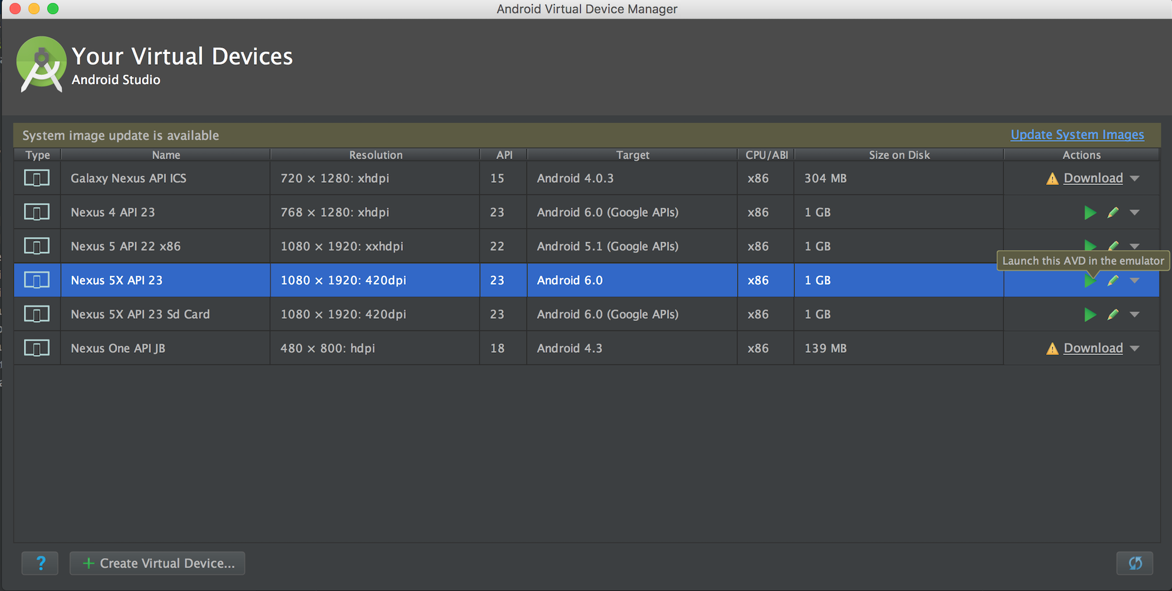Click the API 18 cell

click(x=503, y=348)
